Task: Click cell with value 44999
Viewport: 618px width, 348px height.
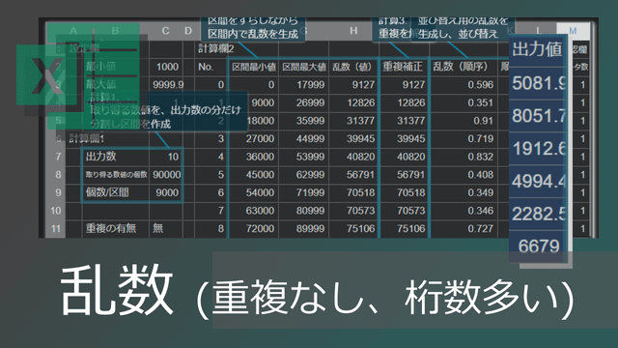Action: [304, 138]
